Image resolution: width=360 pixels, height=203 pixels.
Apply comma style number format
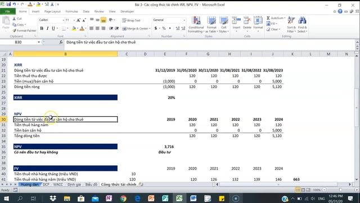pos(170,28)
